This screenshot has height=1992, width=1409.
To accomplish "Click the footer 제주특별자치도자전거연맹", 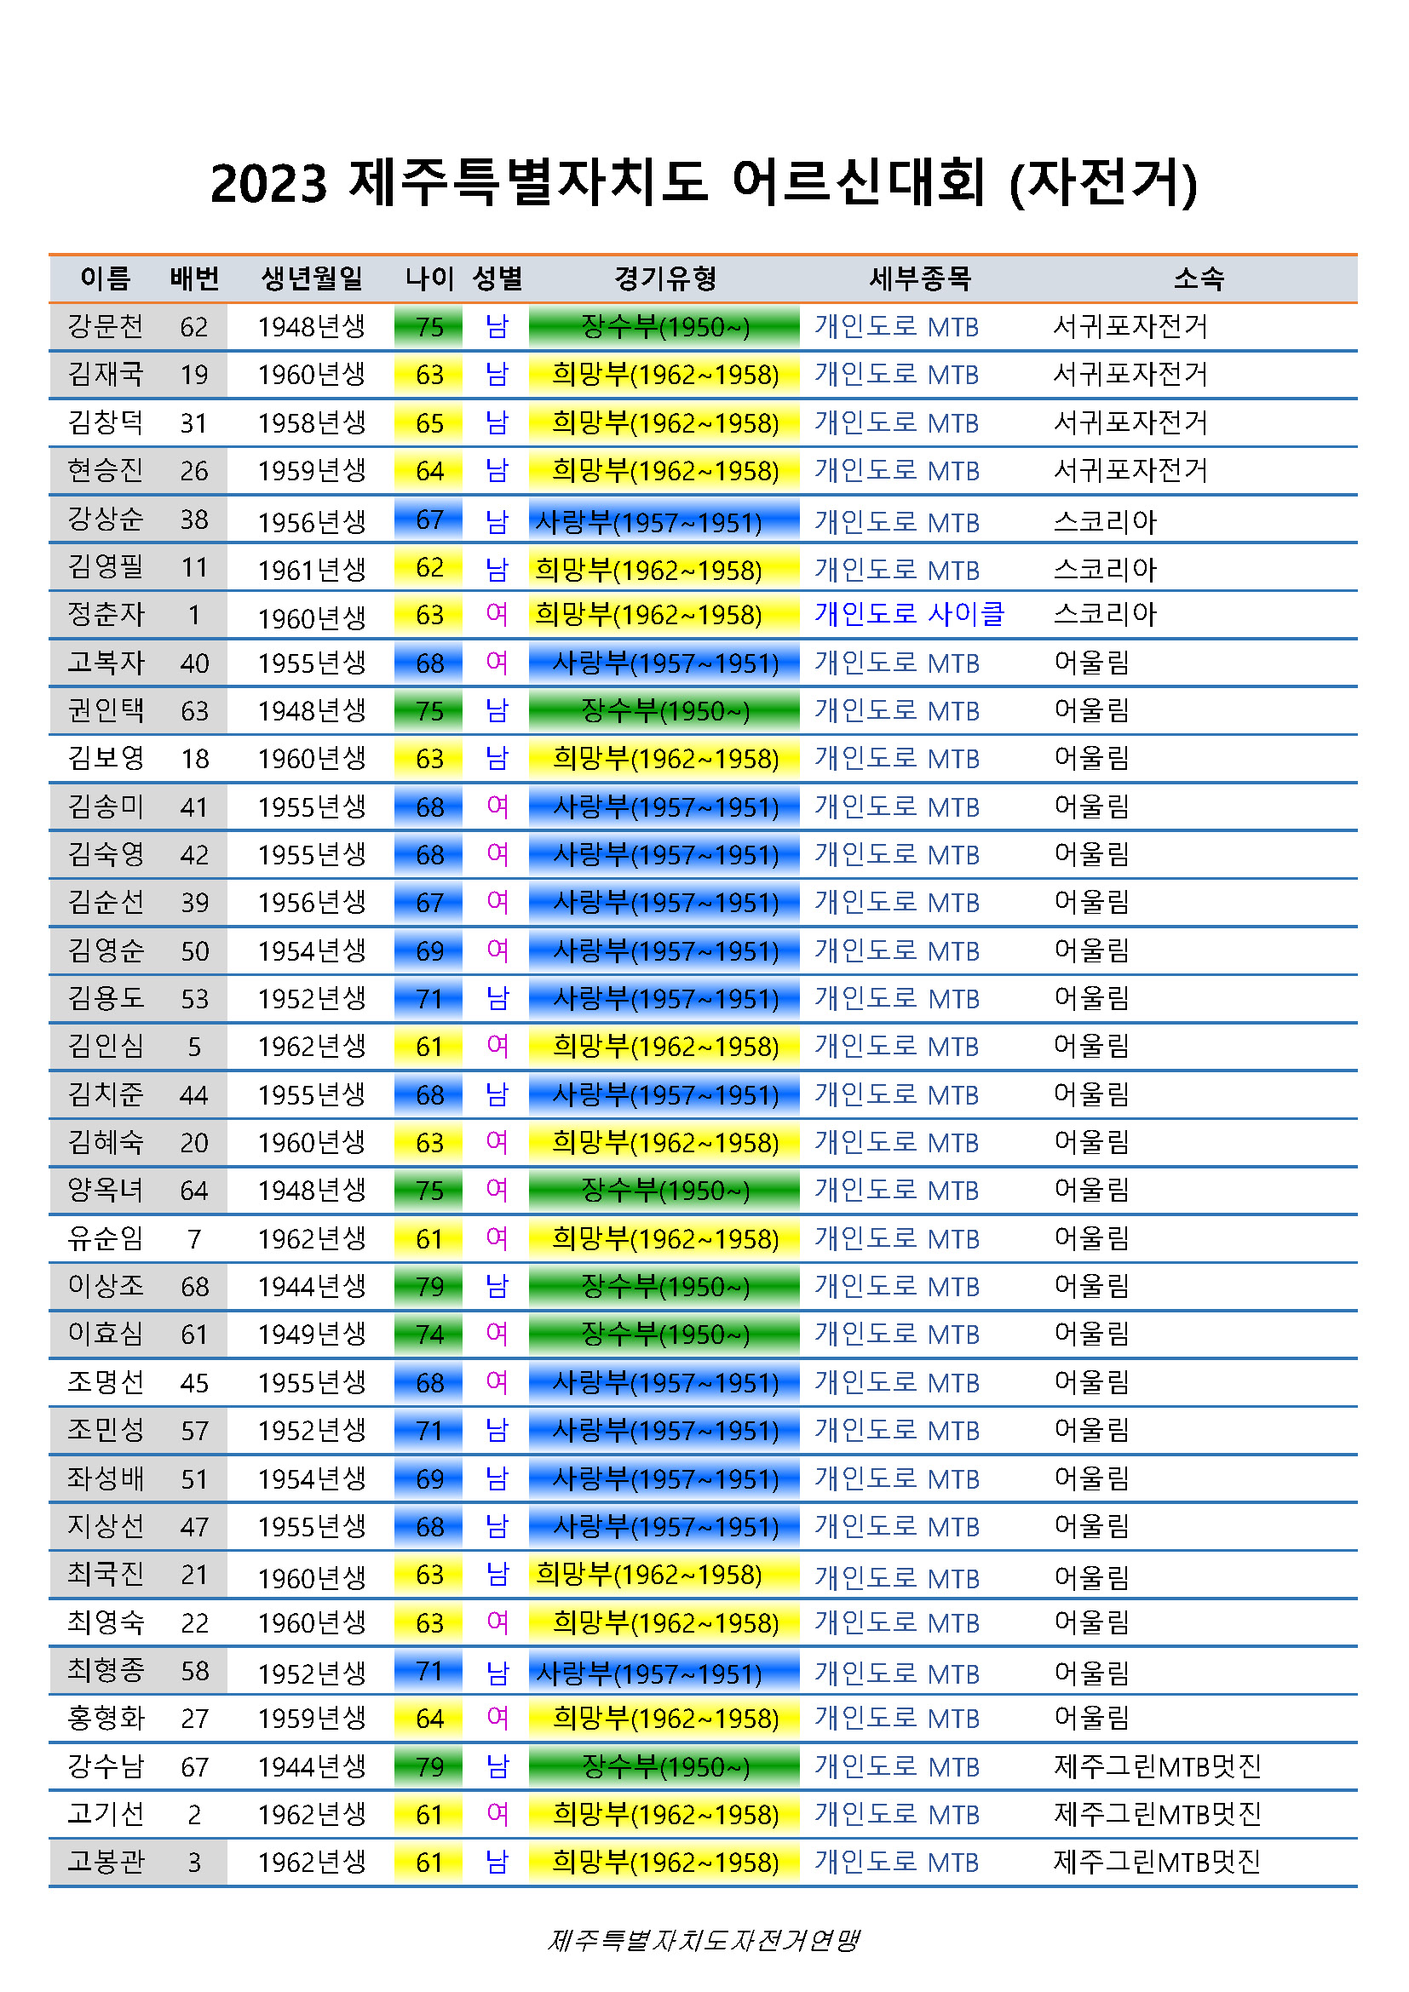I will [x=704, y=1940].
